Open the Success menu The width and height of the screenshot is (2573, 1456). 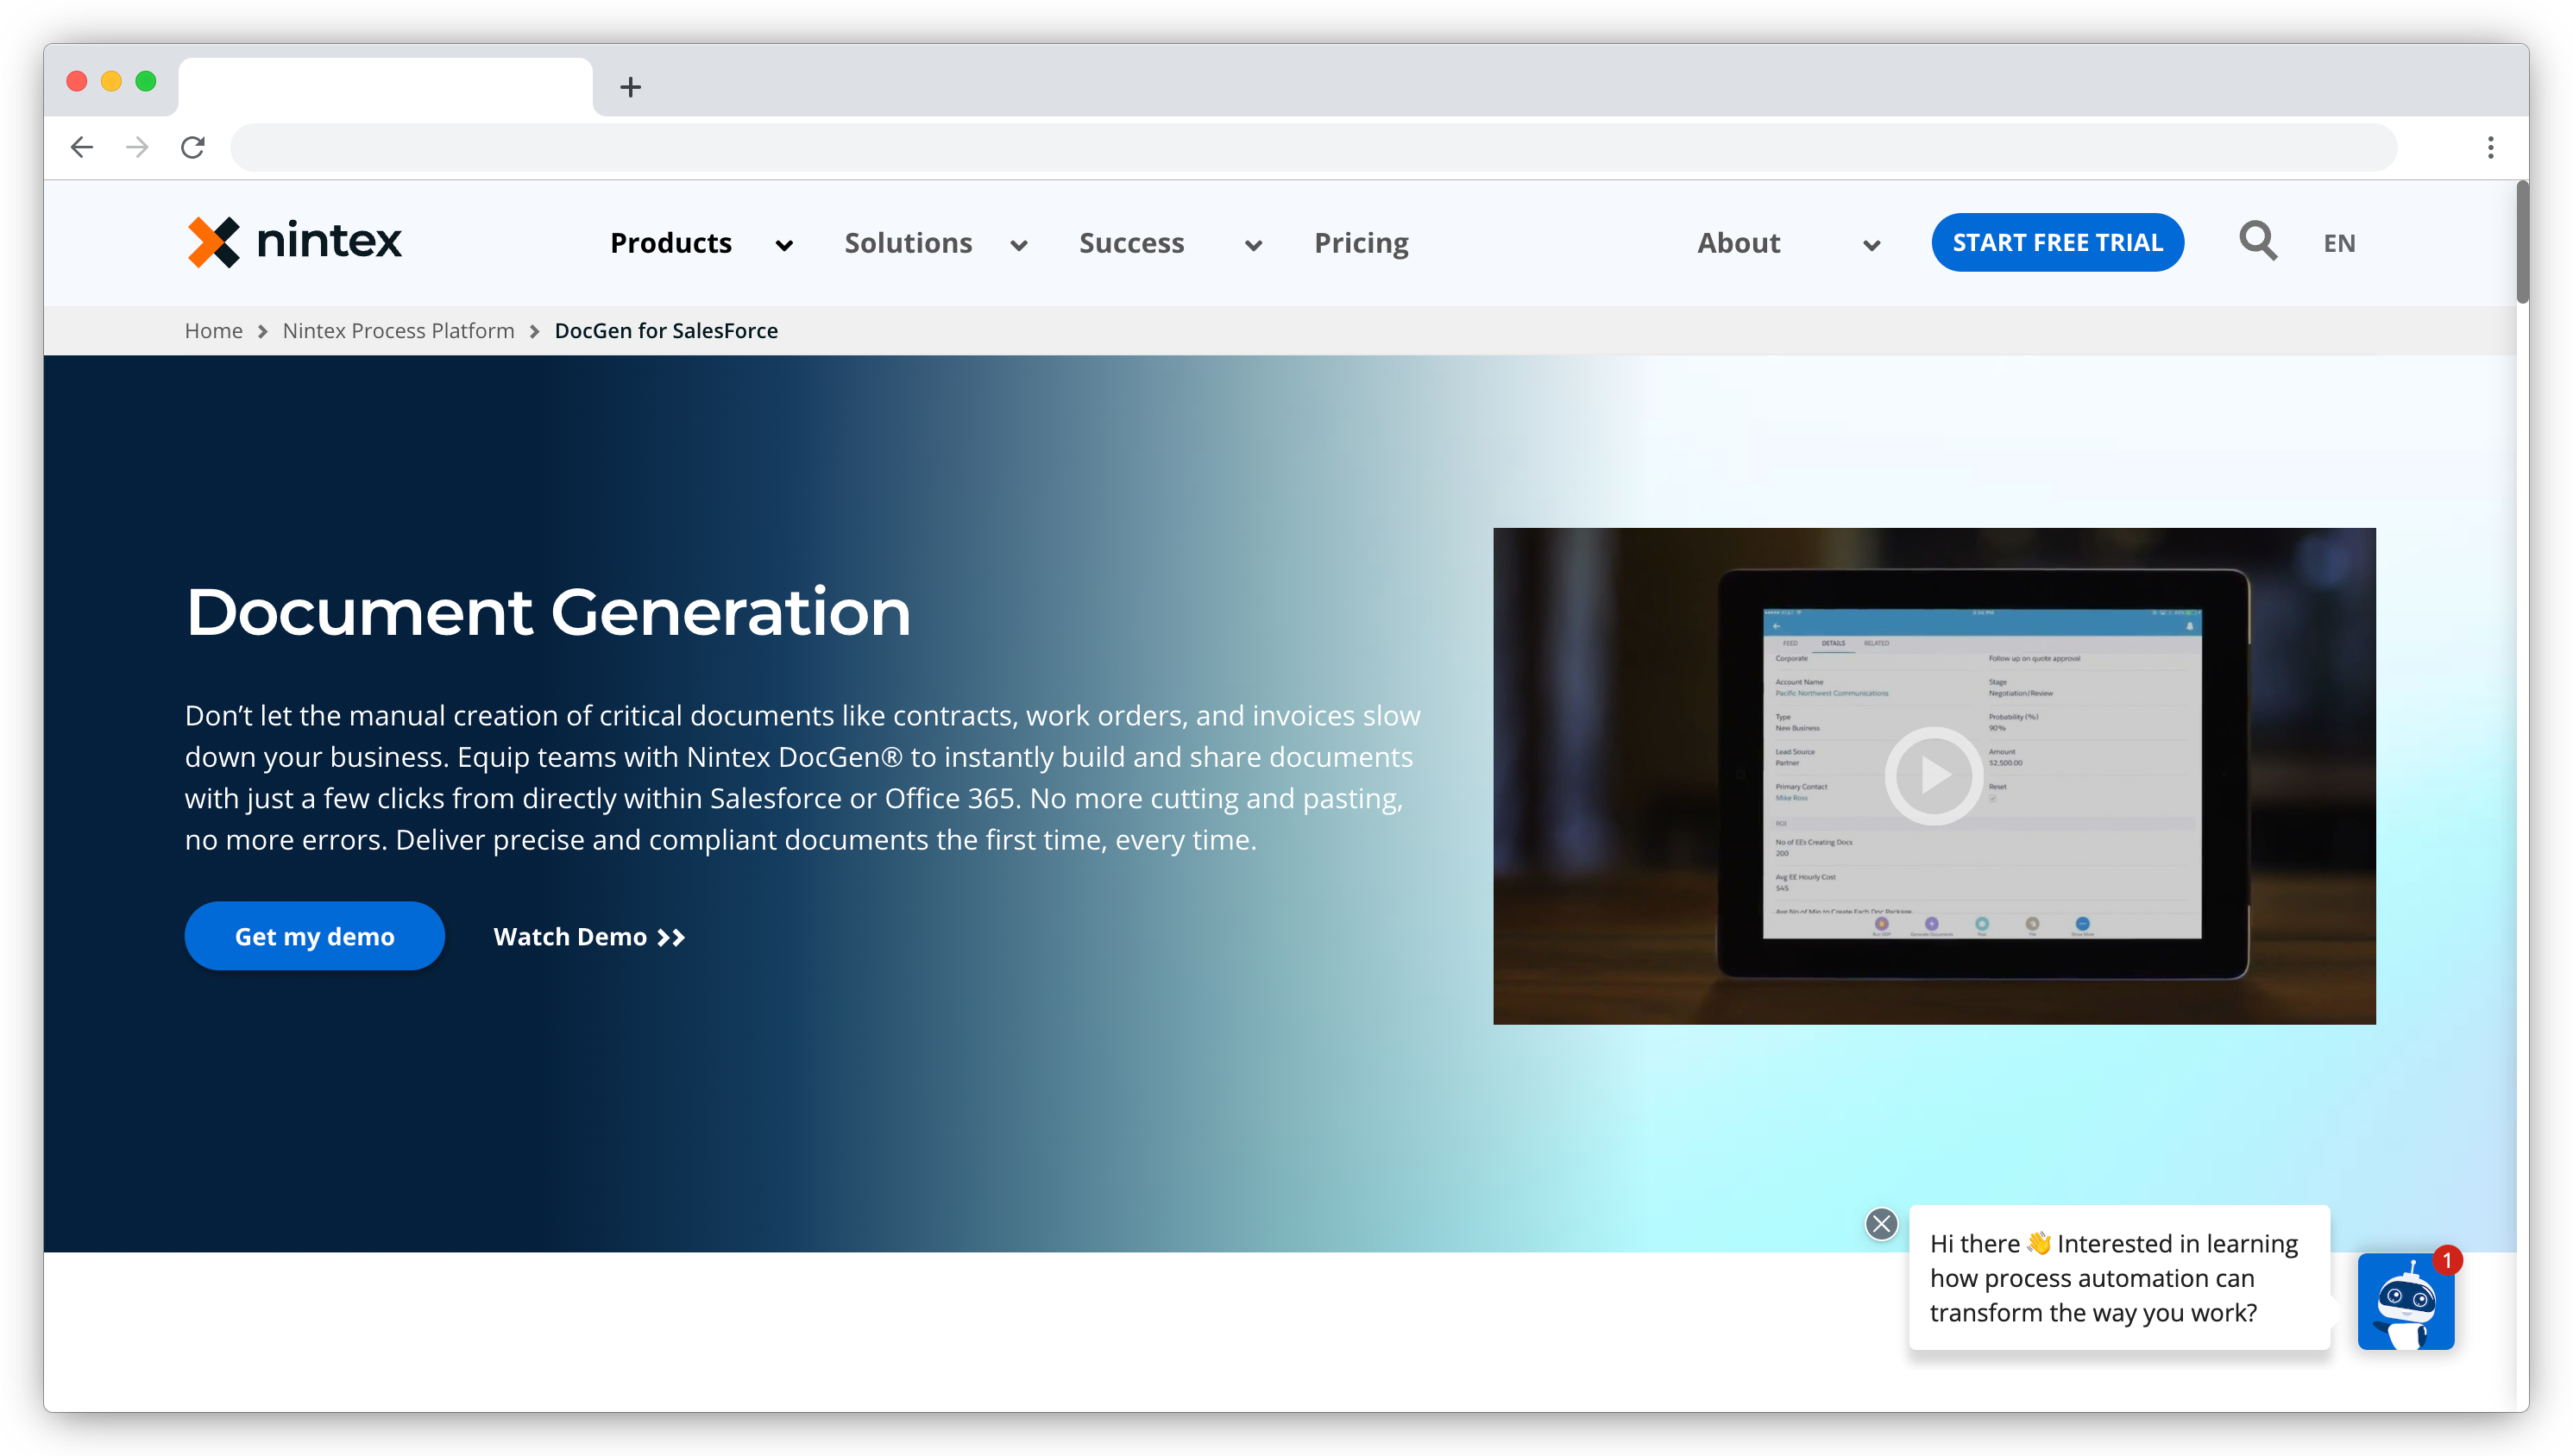coord(1131,243)
